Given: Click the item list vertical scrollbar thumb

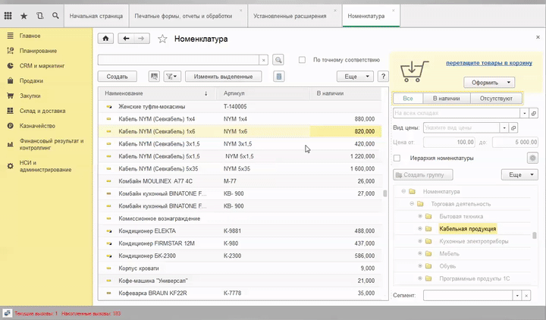Looking at the screenshot, I should (x=384, y=193).
